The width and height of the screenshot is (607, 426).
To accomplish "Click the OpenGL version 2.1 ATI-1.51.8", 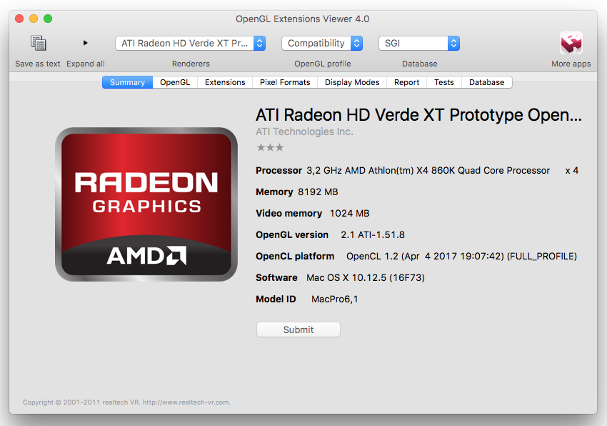I will coord(373,235).
